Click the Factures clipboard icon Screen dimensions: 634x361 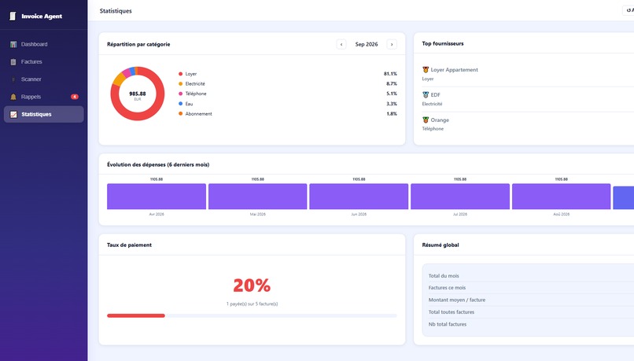pyautogui.click(x=13, y=62)
